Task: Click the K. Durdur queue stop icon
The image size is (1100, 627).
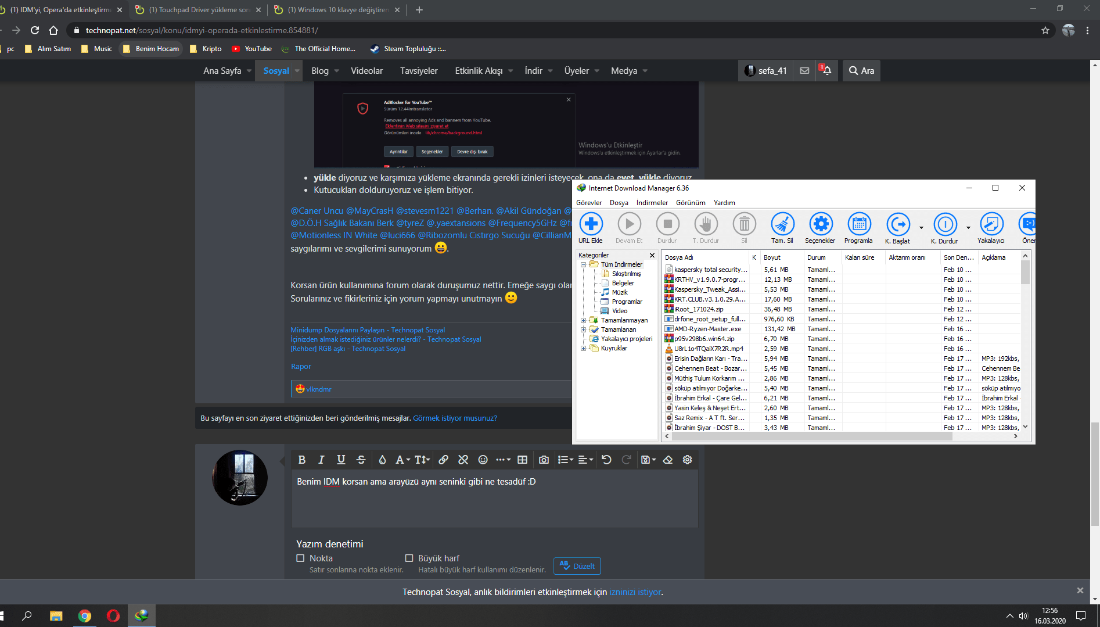Action: click(945, 224)
